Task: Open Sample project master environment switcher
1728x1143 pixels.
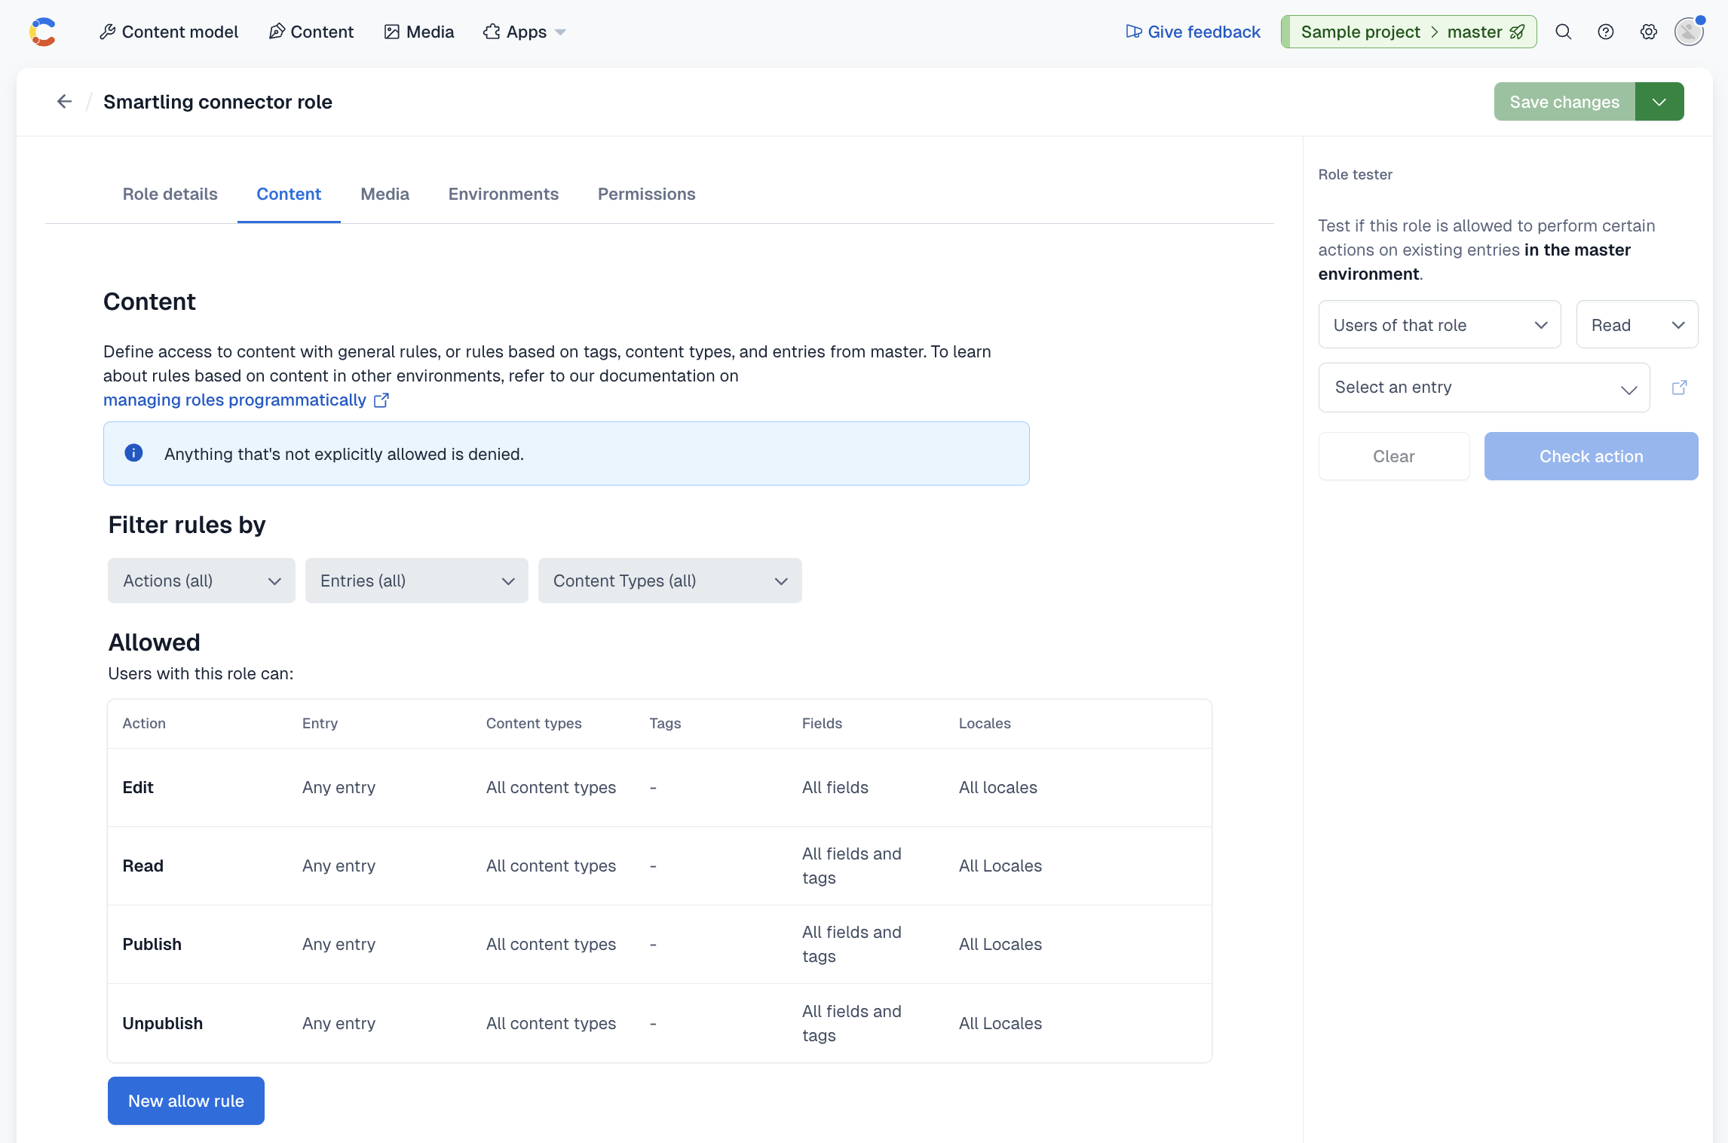Action: pyautogui.click(x=1408, y=32)
